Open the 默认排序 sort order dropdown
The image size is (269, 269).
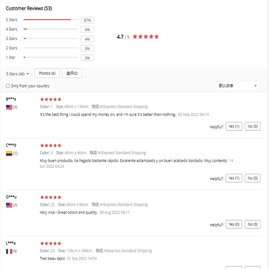[x=237, y=86]
